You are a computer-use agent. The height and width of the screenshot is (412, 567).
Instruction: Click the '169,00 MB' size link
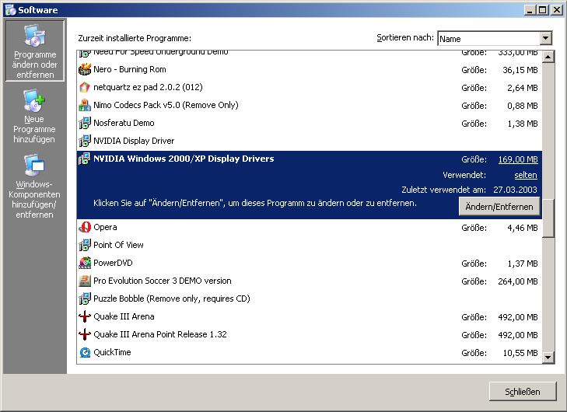[x=518, y=159]
